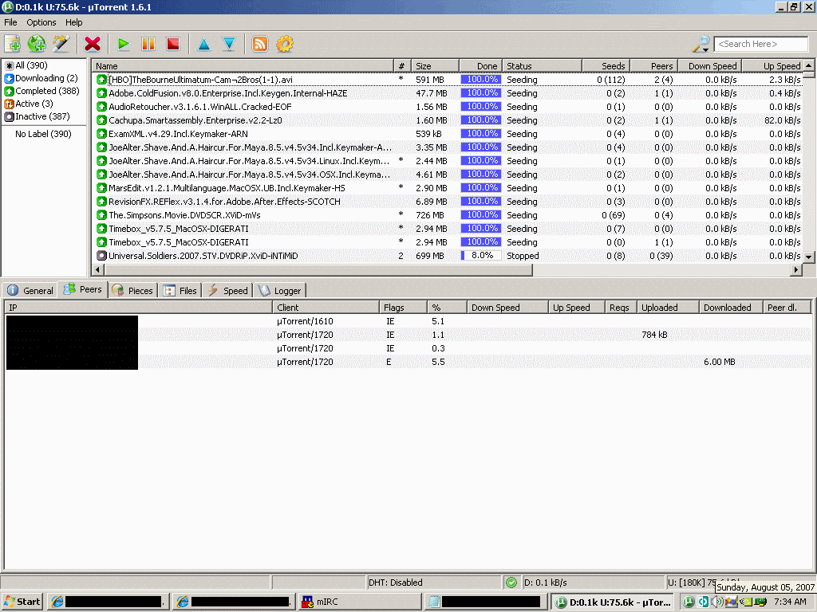Select the [HBO]TheBourneUltimatum torrent row
817x612 pixels.
click(x=448, y=80)
